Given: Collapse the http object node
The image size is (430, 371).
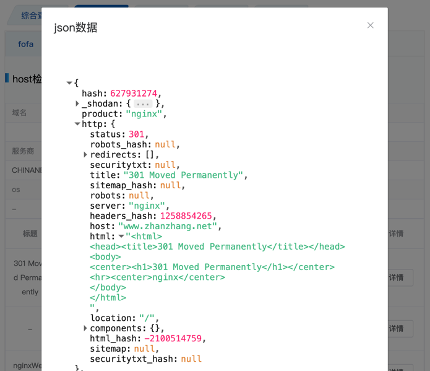Looking at the screenshot, I should [77, 124].
